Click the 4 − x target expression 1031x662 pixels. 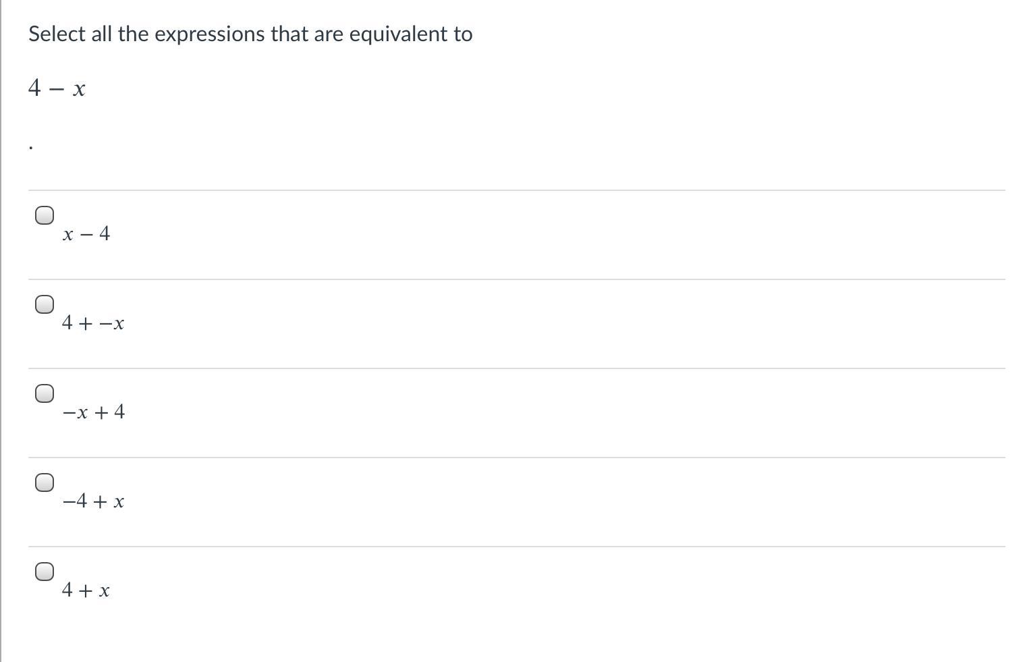(57, 88)
